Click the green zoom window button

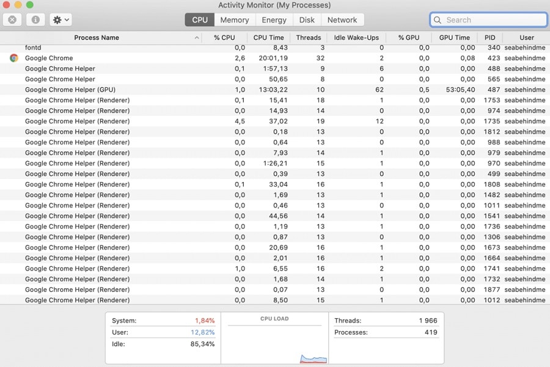tap(30, 4)
